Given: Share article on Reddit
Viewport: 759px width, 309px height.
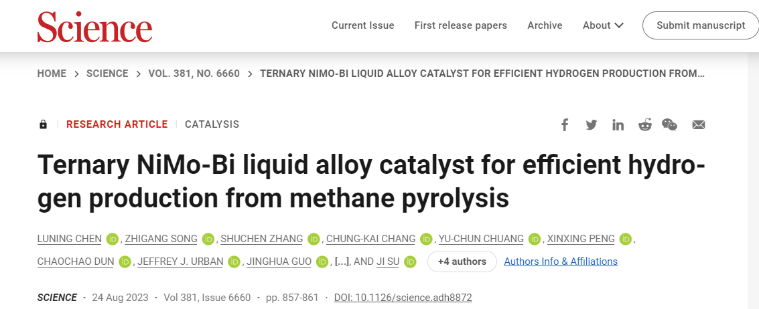Looking at the screenshot, I should click(644, 125).
